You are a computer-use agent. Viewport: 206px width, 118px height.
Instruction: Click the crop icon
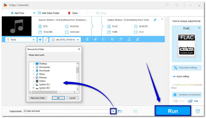click(112, 39)
